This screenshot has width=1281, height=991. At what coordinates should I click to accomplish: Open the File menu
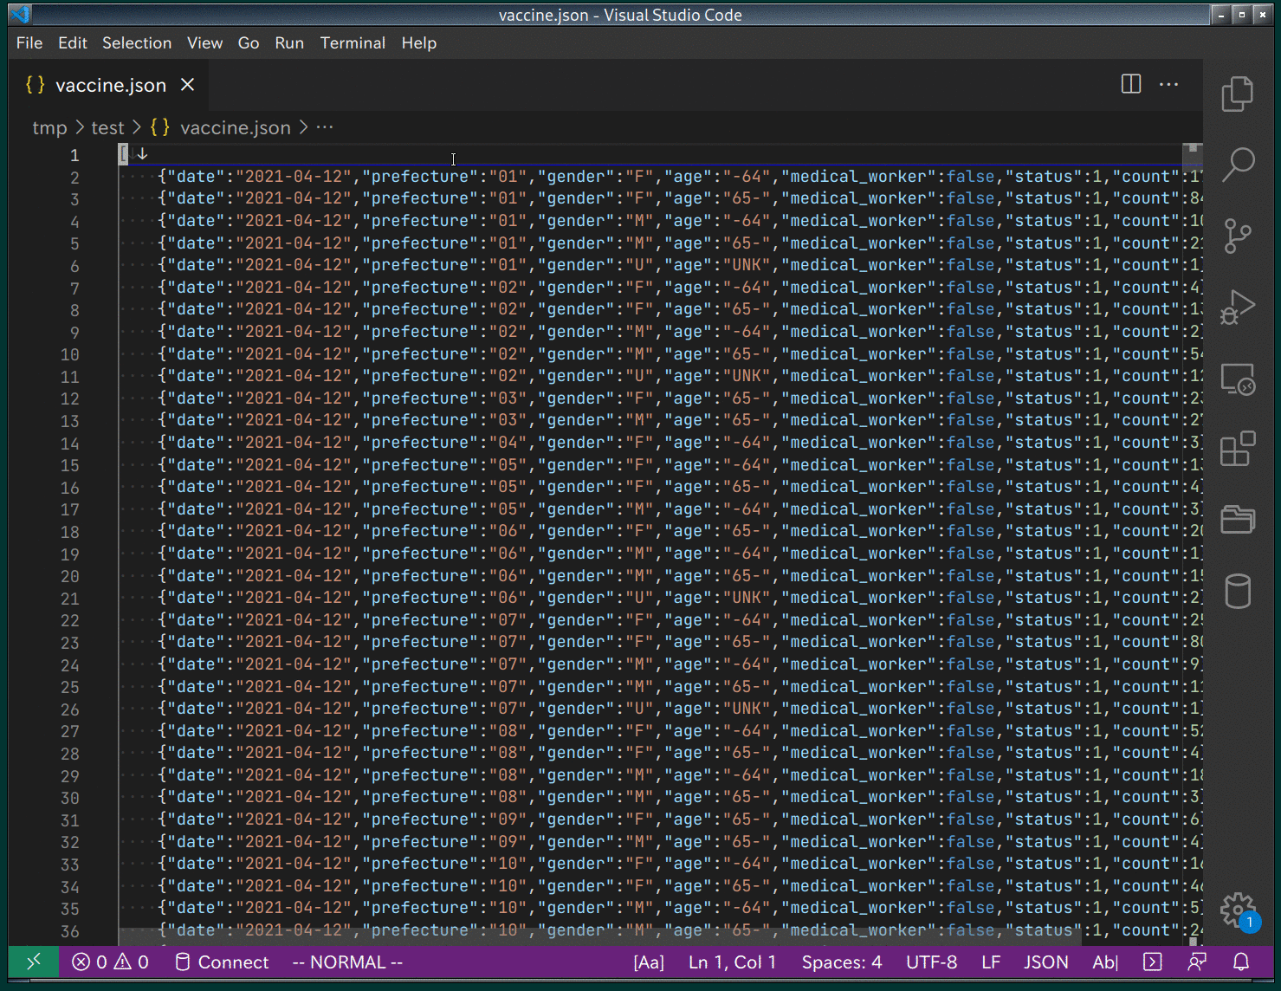point(29,42)
